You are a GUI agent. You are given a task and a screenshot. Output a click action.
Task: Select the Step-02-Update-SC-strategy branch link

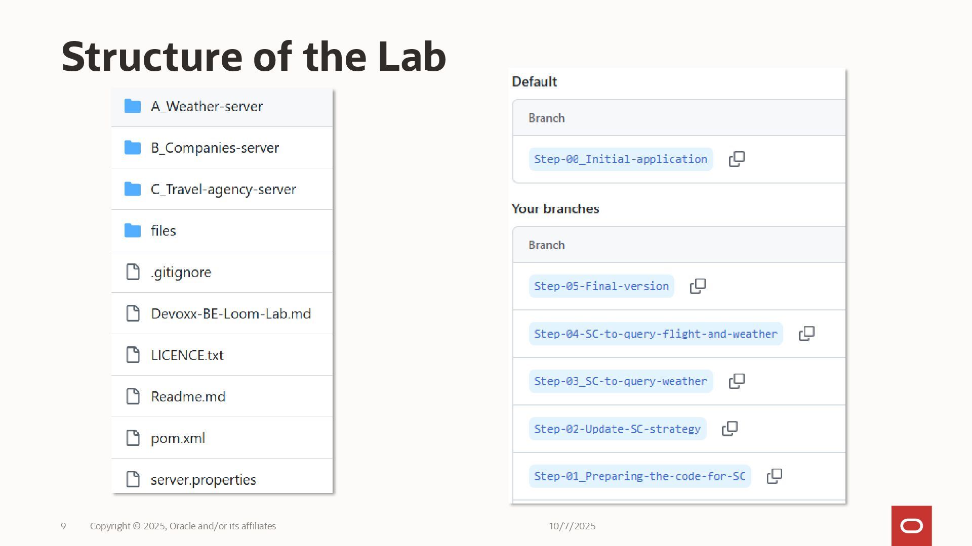[x=617, y=429]
